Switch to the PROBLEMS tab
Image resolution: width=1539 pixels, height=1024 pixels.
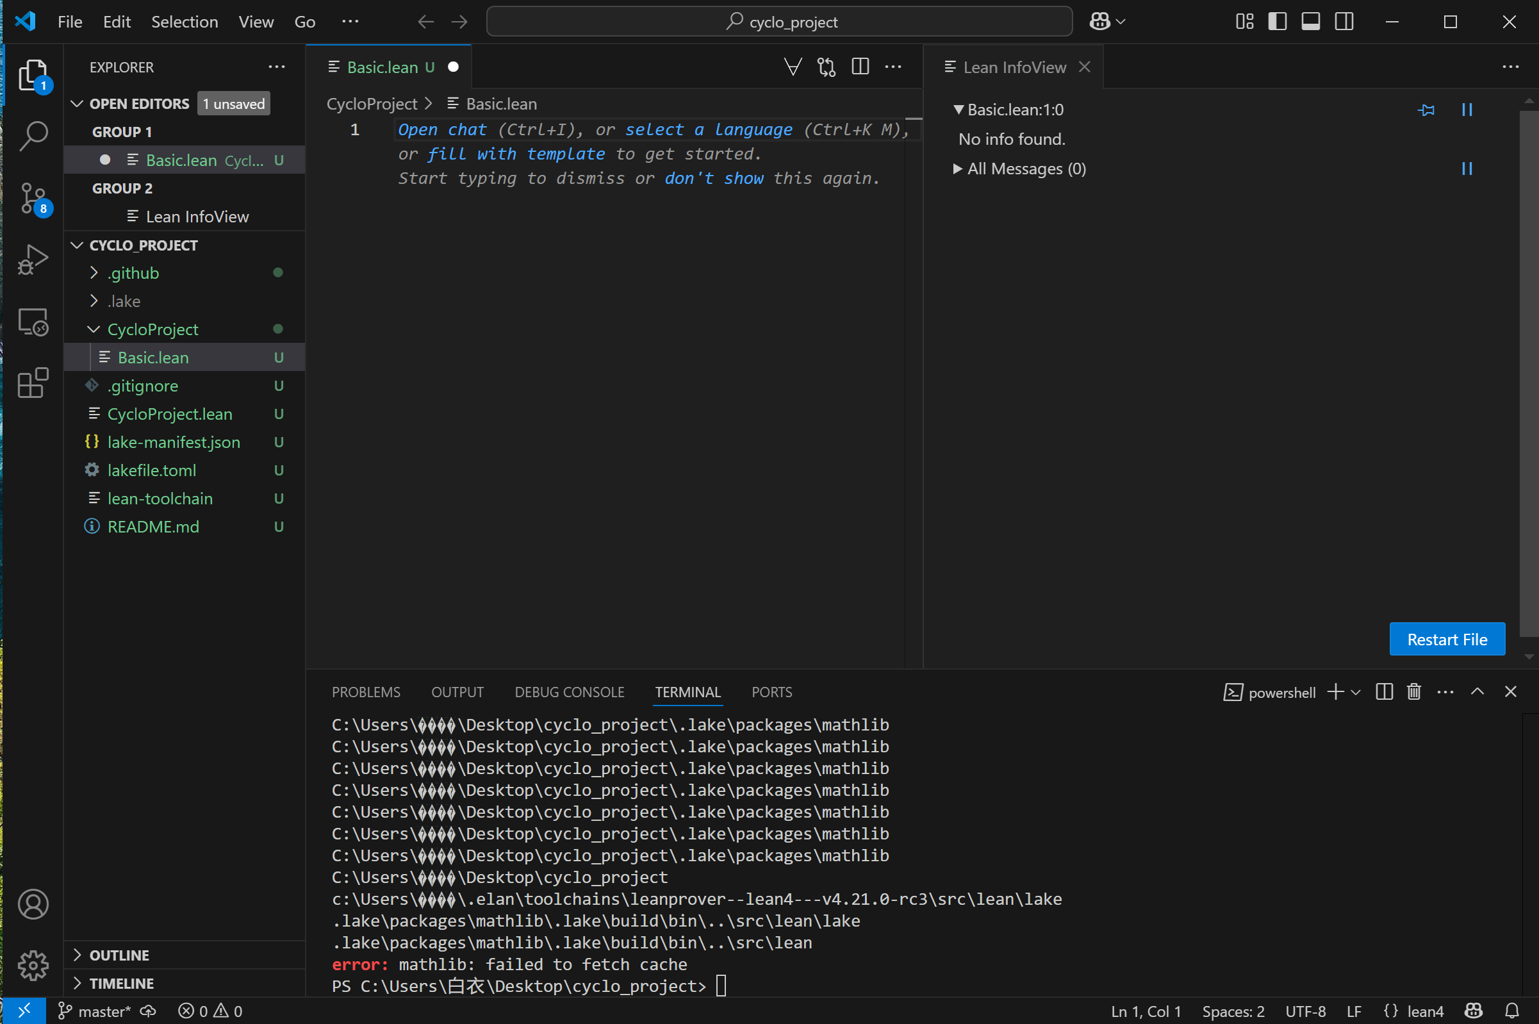pos(366,691)
